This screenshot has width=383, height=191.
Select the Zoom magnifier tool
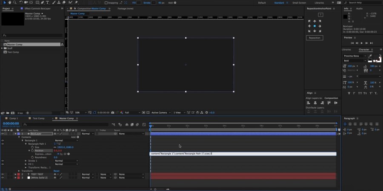(14, 3)
